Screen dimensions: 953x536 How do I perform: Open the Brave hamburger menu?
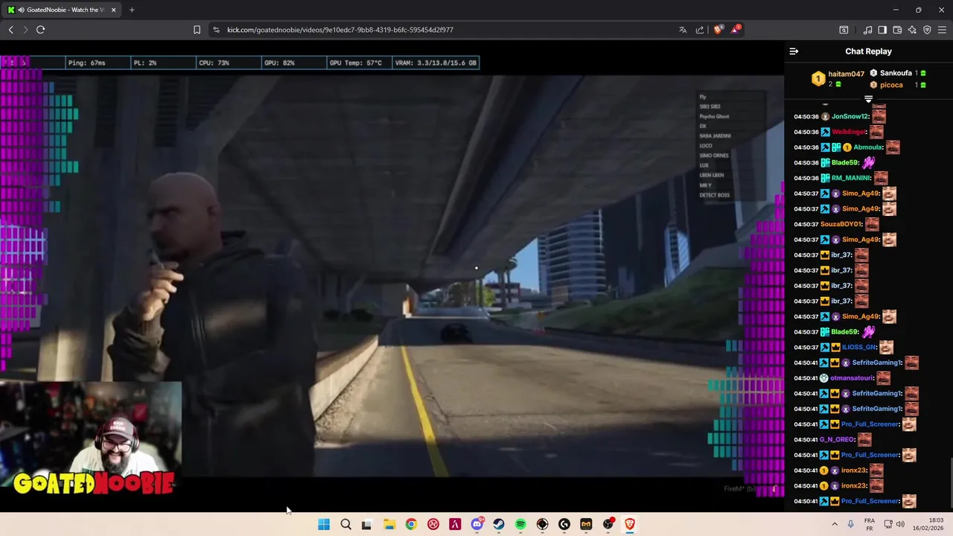click(942, 30)
